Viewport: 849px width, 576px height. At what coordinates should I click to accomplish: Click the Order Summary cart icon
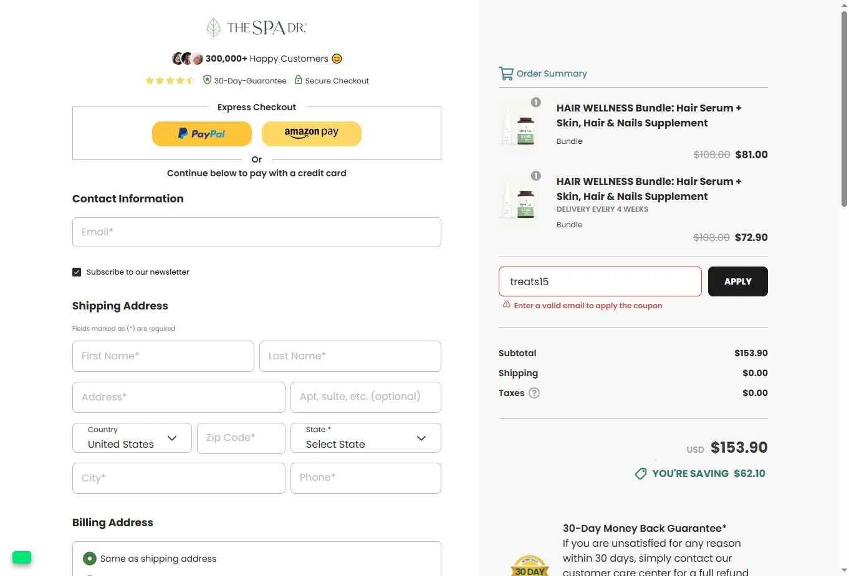[x=506, y=73]
